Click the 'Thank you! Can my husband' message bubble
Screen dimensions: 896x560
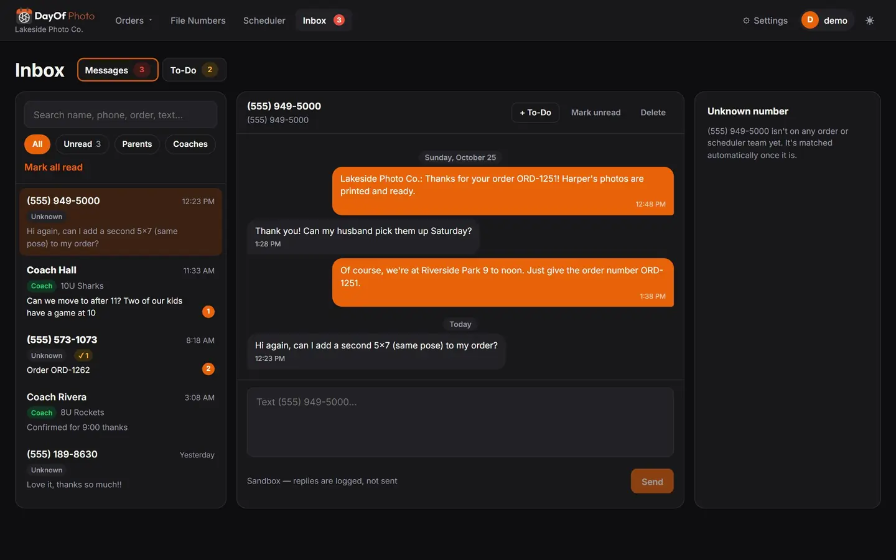363,236
